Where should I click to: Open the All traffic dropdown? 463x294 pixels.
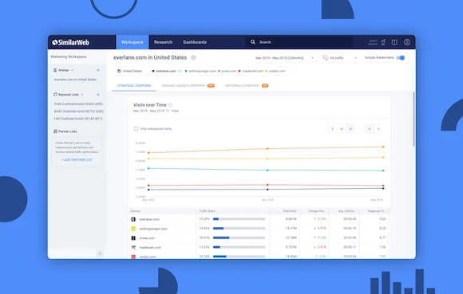coord(340,57)
